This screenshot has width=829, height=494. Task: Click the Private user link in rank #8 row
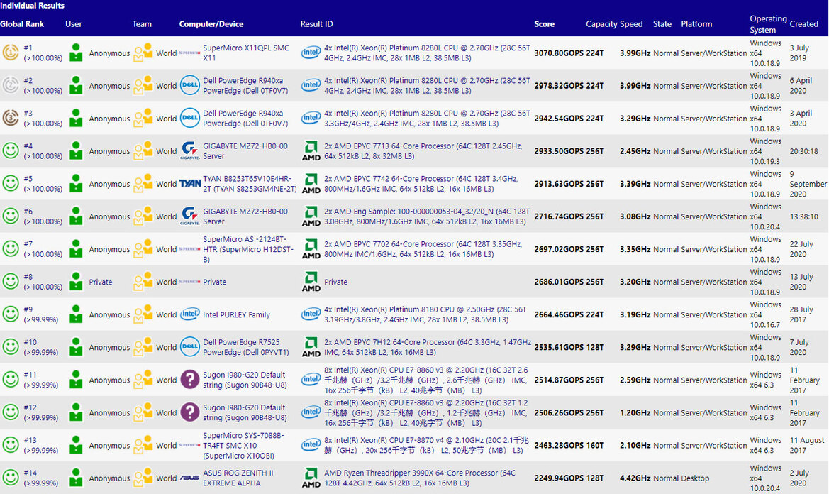(x=101, y=282)
